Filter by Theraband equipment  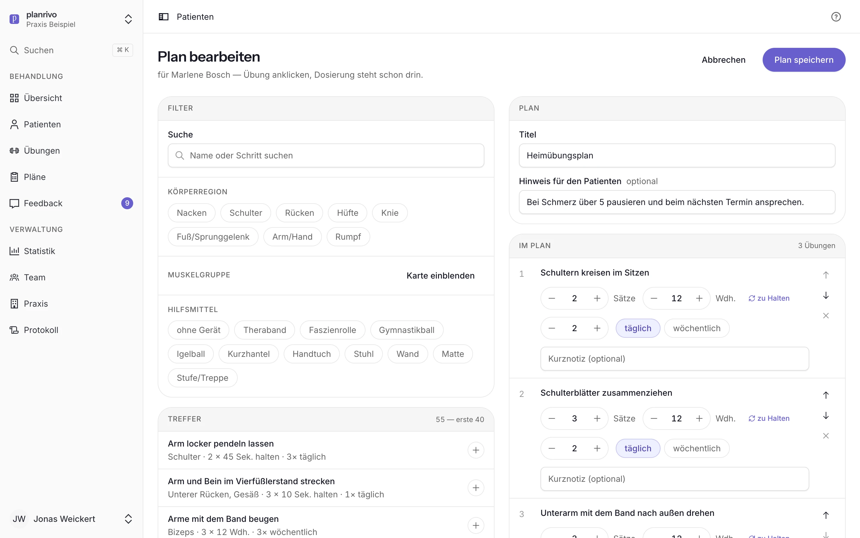pos(265,330)
